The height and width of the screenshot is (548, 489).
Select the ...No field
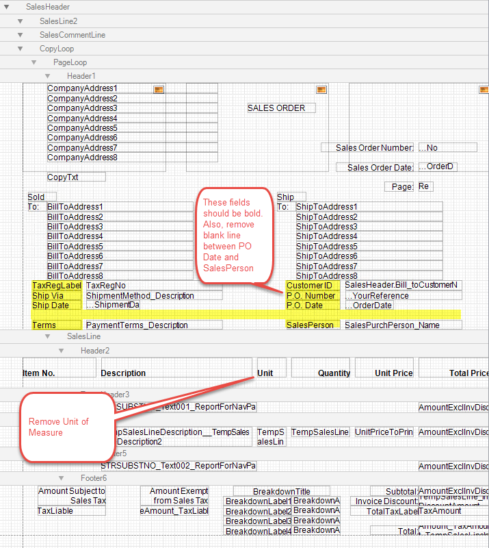click(448, 147)
